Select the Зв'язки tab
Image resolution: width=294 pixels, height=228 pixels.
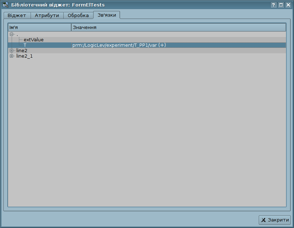point(107,15)
